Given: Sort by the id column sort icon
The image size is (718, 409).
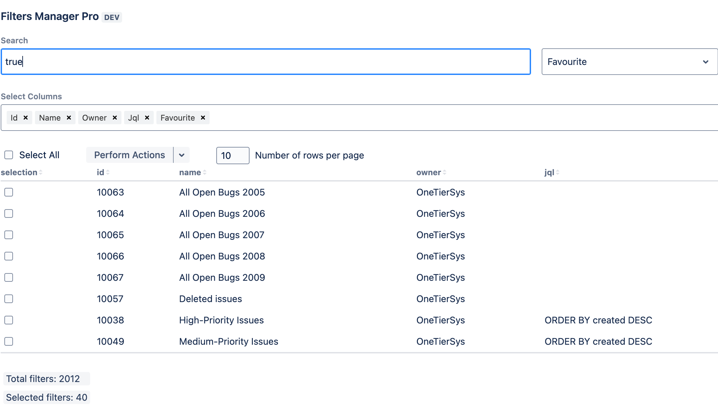Looking at the screenshot, I should pyautogui.click(x=108, y=173).
